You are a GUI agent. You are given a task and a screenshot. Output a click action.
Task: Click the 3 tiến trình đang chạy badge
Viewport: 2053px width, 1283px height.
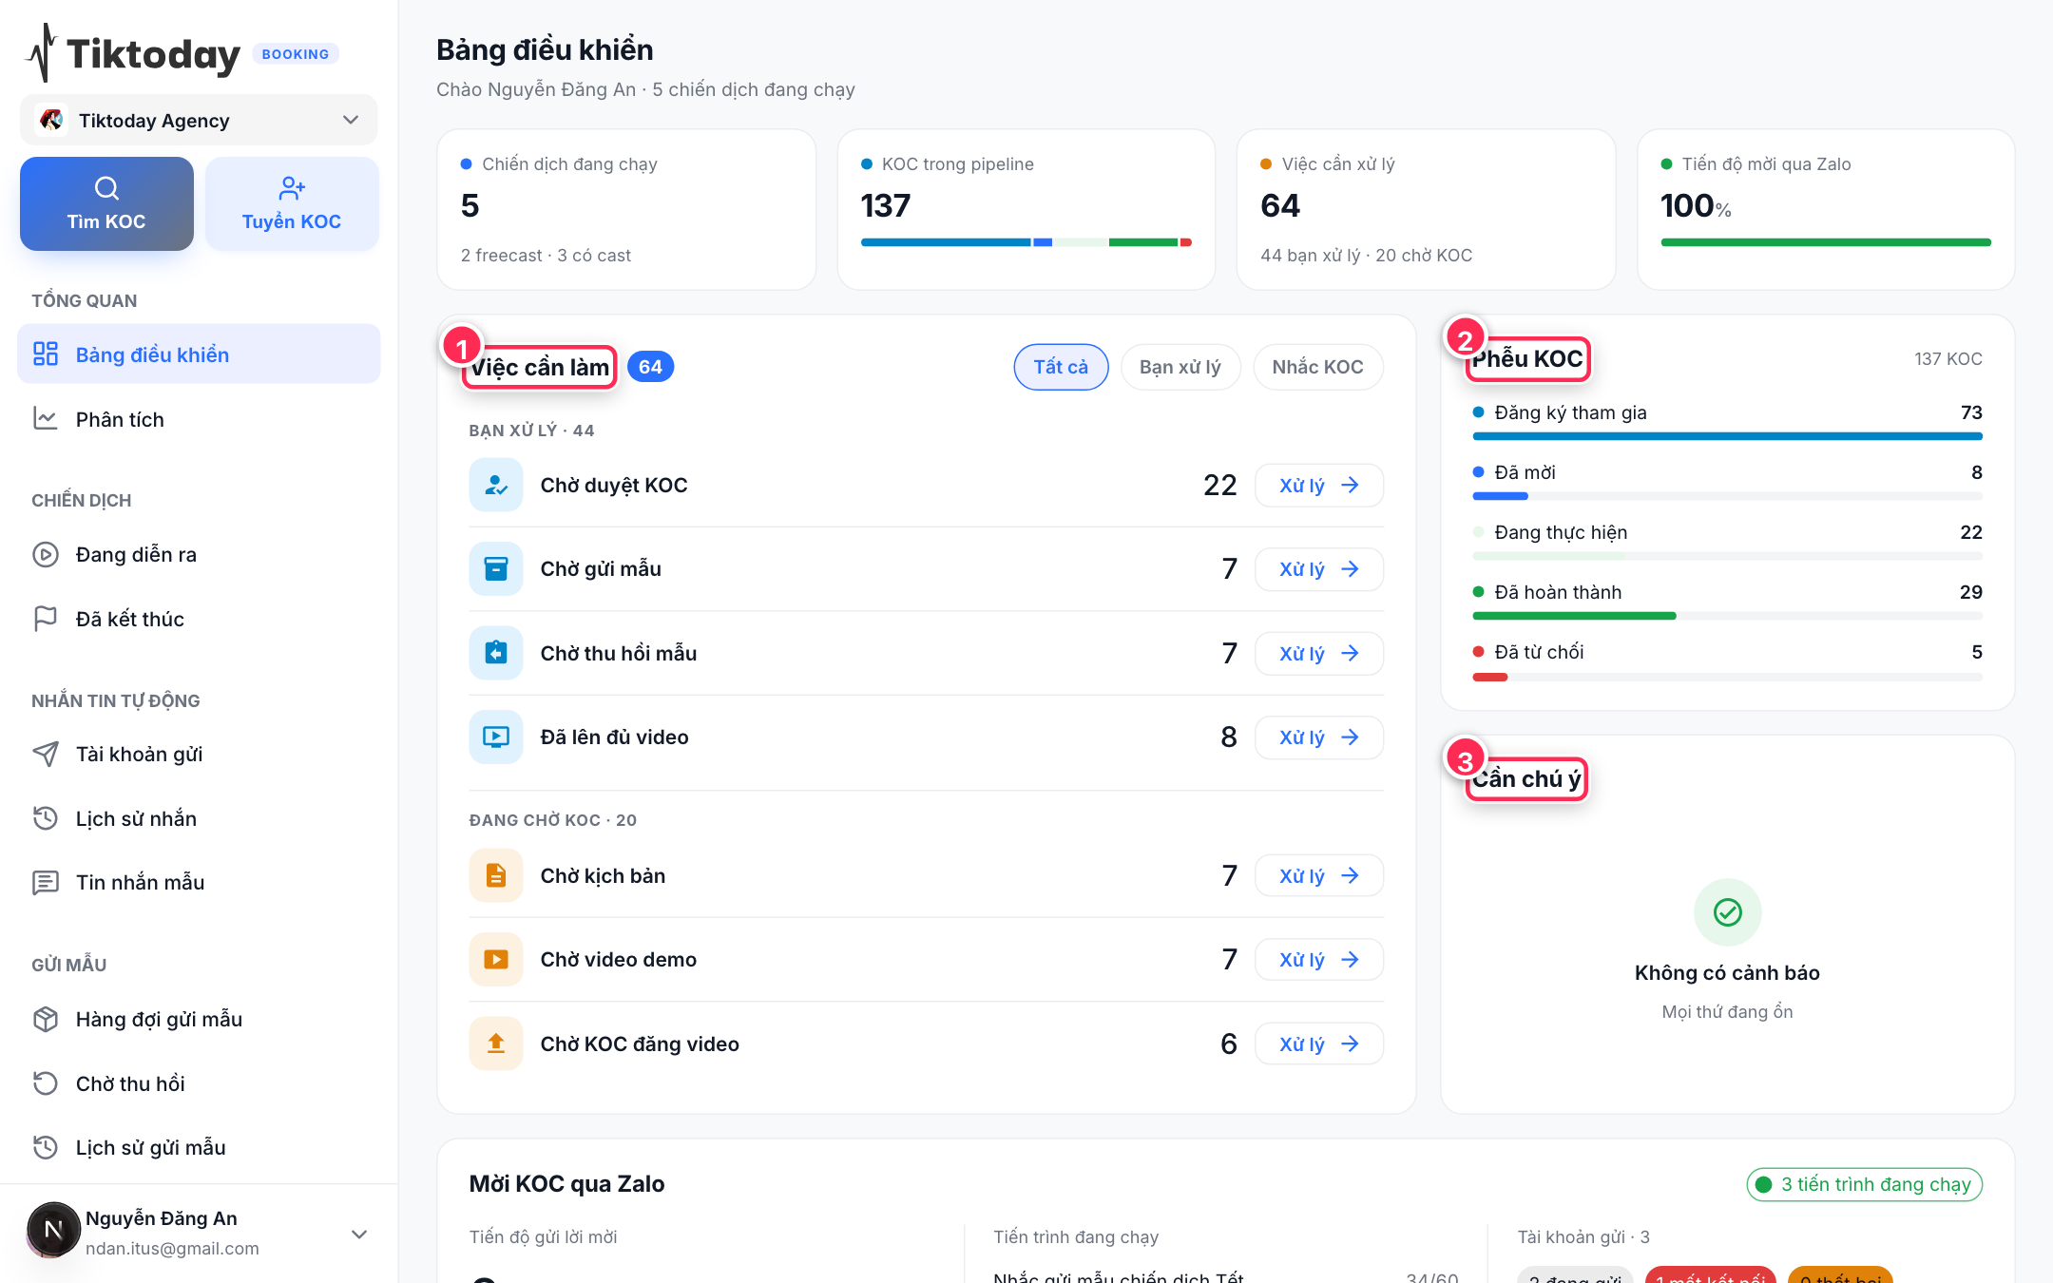pos(1864,1184)
